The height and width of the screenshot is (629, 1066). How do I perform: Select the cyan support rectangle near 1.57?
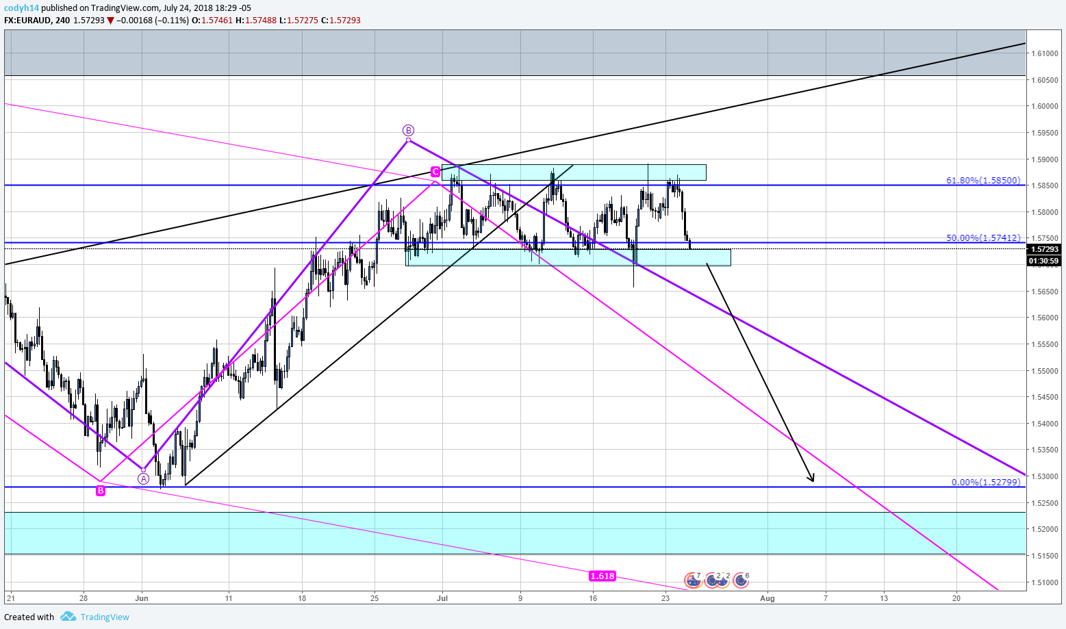click(568, 257)
